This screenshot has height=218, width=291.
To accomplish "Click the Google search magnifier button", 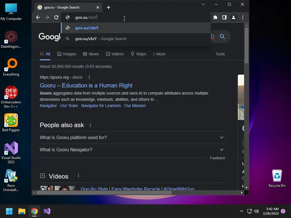I will click(222, 37).
